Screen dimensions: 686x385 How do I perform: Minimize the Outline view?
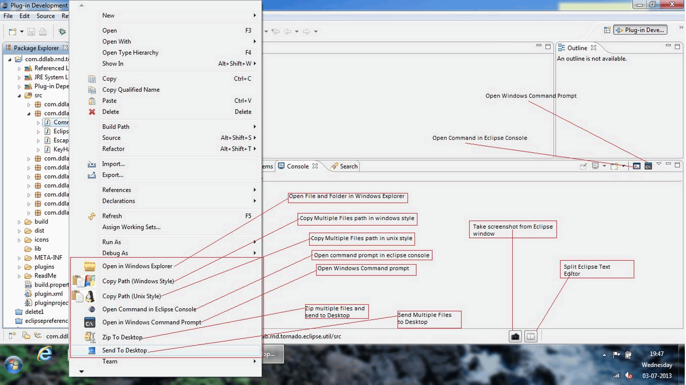(668, 46)
